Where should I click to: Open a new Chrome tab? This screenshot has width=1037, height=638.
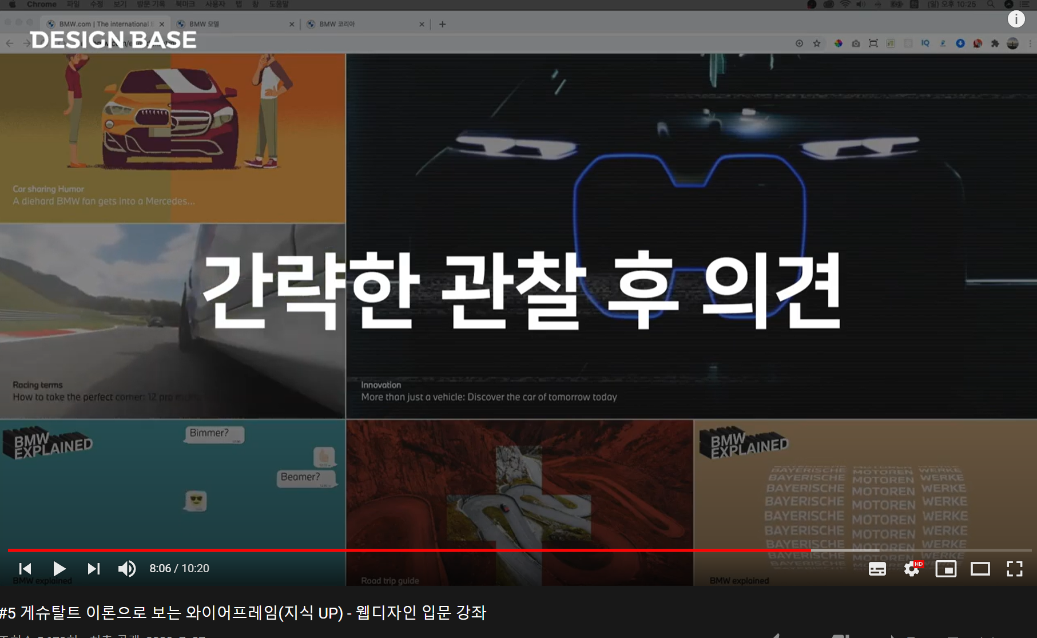[442, 24]
